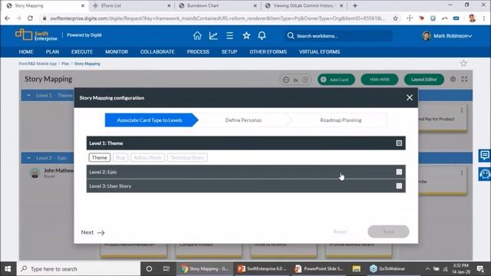Open the analytics chart icon
The height and width of the screenshot is (276, 491).
[x=213, y=36]
